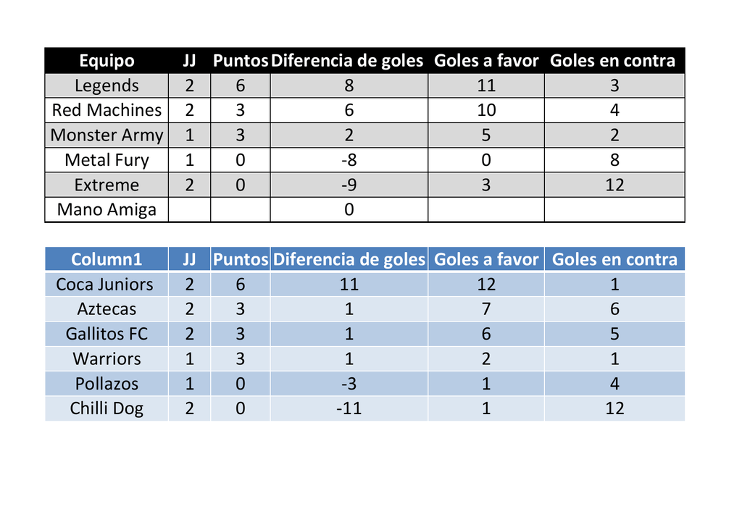Screen dimensions: 742x525
Task: Click the Pollazos team cell
Action: coord(107,384)
